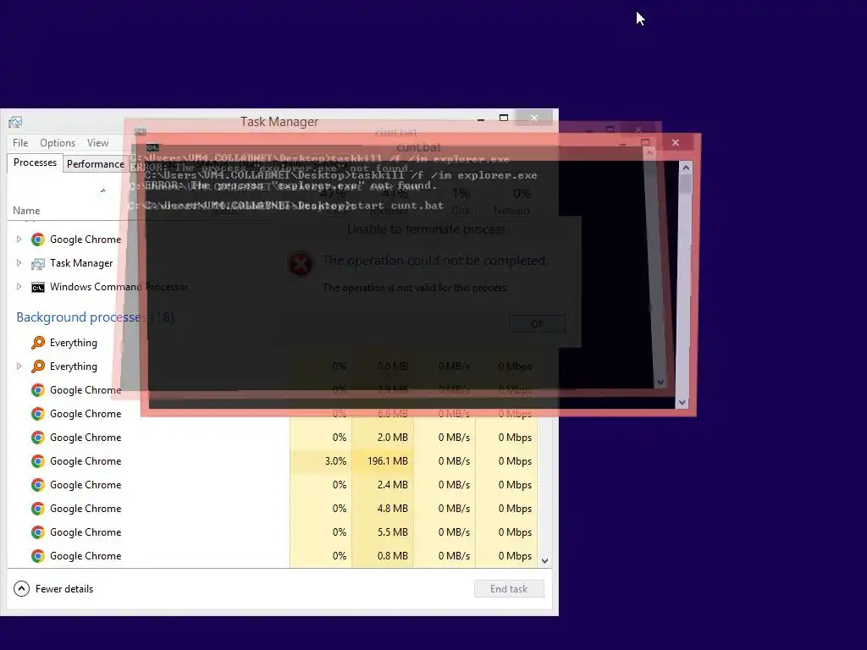The height and width of the screenshot is (650, 867).
Task: Expand the second Everything background process
Action: coord(19,366)
